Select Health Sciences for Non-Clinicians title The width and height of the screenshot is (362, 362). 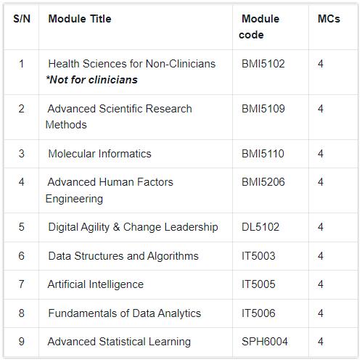point(132,64)
